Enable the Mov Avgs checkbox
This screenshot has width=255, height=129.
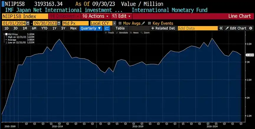point(120,23)
